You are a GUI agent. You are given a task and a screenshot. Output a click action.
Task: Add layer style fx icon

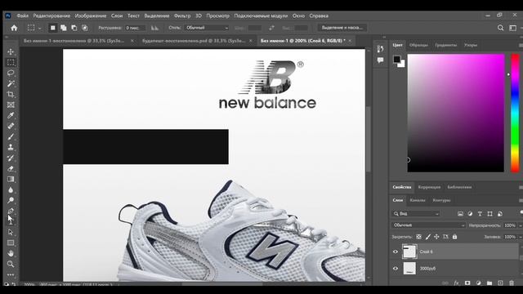coord(456,283)
